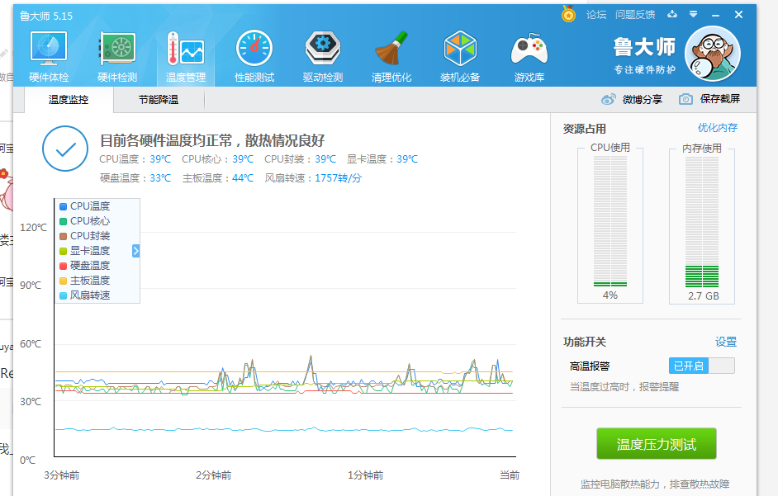The height and width of the screenshot is (496, 778).
Task: Start 温度压力测试 stress test
Action: click(657, 443)
